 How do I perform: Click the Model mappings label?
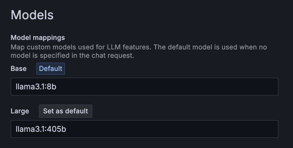click(38, 37)
